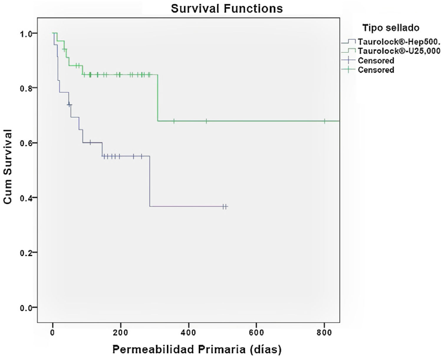Click the "Cum Survival" y-axis label
This screenshot has width=443, height=359.
tap(8, 167)
